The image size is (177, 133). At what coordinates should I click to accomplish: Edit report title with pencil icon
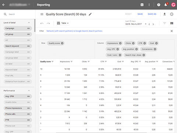pyautogui.click(x=90, y=14)
